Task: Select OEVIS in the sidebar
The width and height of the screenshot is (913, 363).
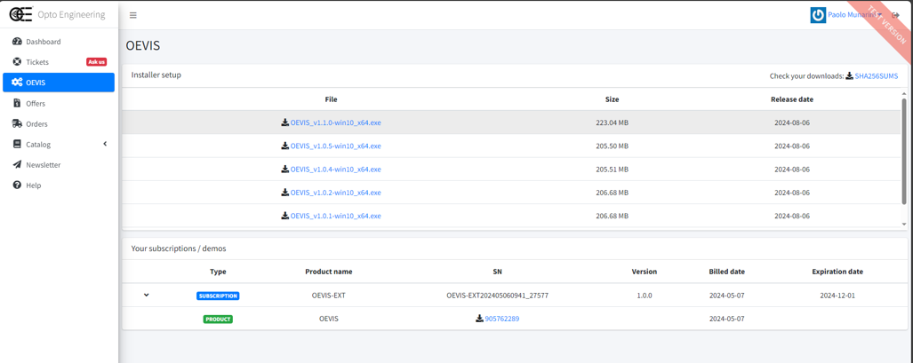Action: point(58,83)
